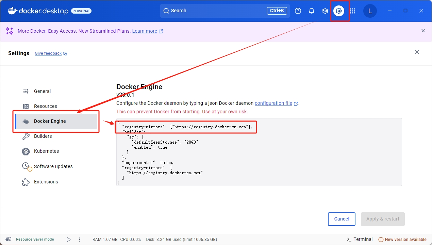
Task: Go to Extensions settings
Action: [x=56, y=182]
